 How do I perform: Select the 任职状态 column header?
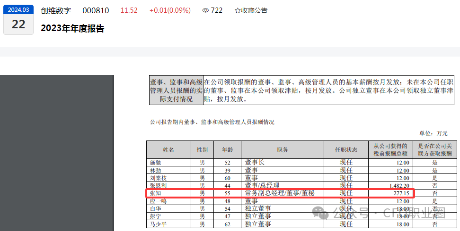[346, 150]
